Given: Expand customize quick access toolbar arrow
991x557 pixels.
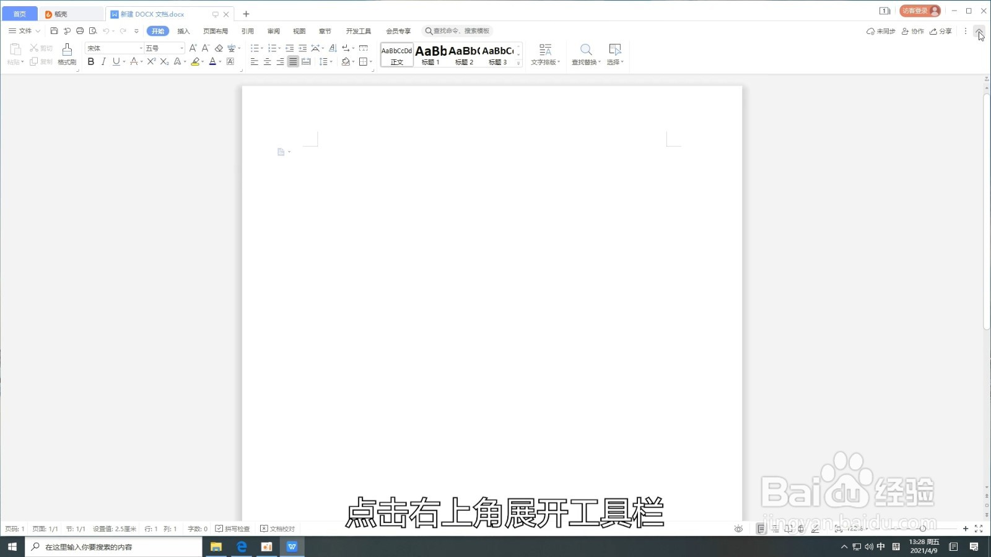Looking at the screenshot, I should tap(136, 31).
